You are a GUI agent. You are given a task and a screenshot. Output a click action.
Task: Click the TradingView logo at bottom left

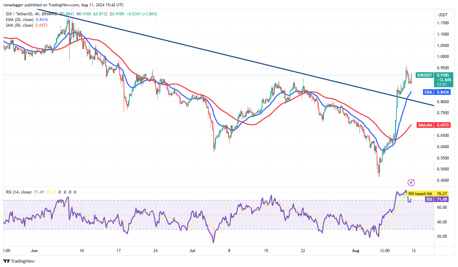point(19,261)
